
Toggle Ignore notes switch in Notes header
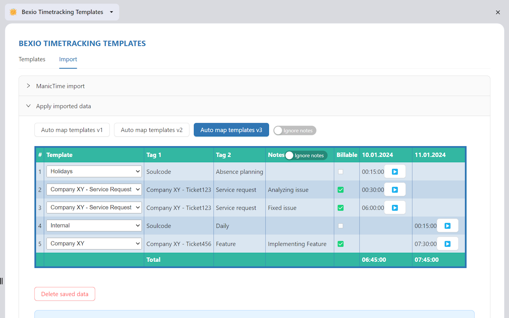pyautogui.click(x=306, y=155)
